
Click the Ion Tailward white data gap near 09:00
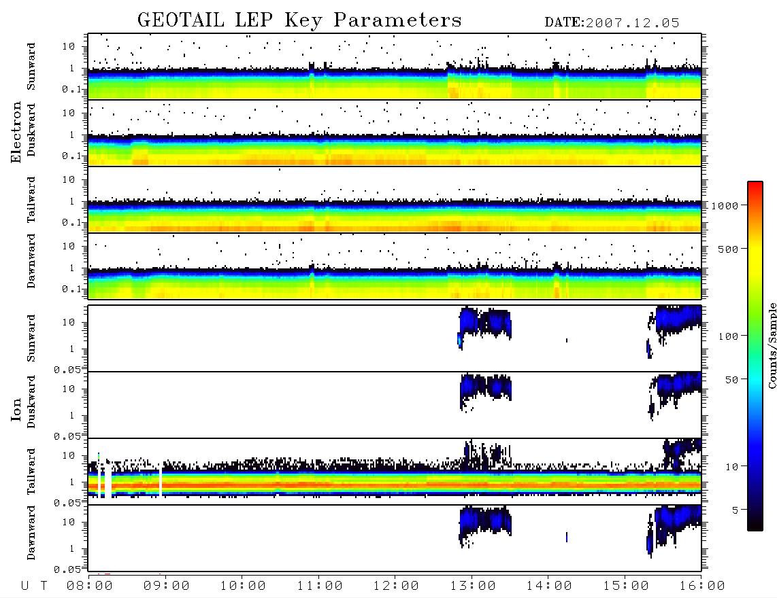point(161,480)
